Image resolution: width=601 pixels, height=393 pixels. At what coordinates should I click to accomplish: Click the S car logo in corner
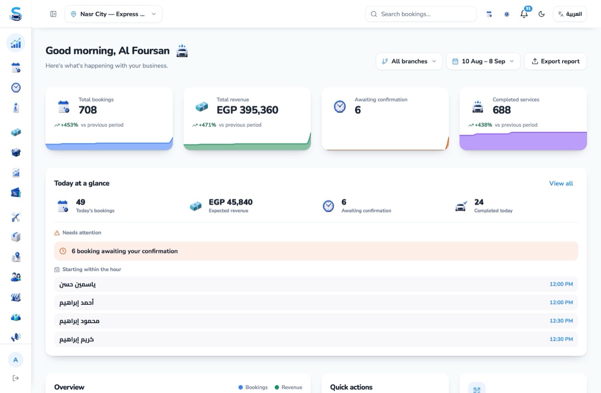(x=15, y=14)
